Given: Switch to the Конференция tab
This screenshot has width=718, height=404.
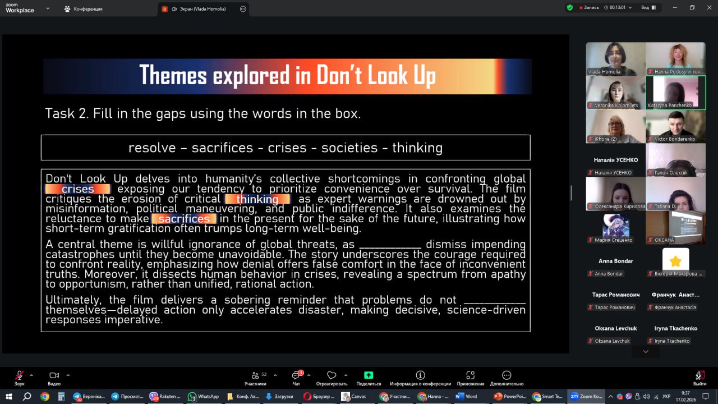Looking at the screenshot, I should tap(83, 9).
